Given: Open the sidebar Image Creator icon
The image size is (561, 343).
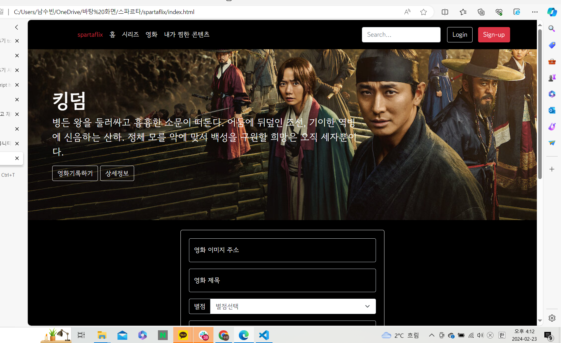Looking at the screenshot, I should [552, 127].
